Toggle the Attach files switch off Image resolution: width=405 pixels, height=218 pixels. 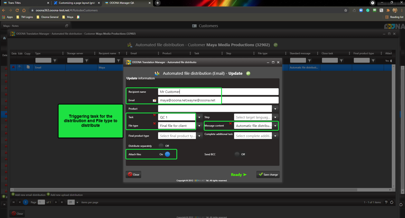(x=167, y=154)
